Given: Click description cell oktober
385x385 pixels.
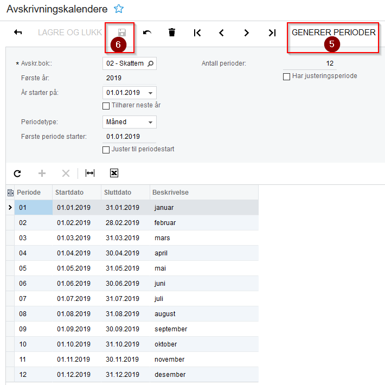Looking at the screenshot, I should pyautogui.click(x=204, y=344).
